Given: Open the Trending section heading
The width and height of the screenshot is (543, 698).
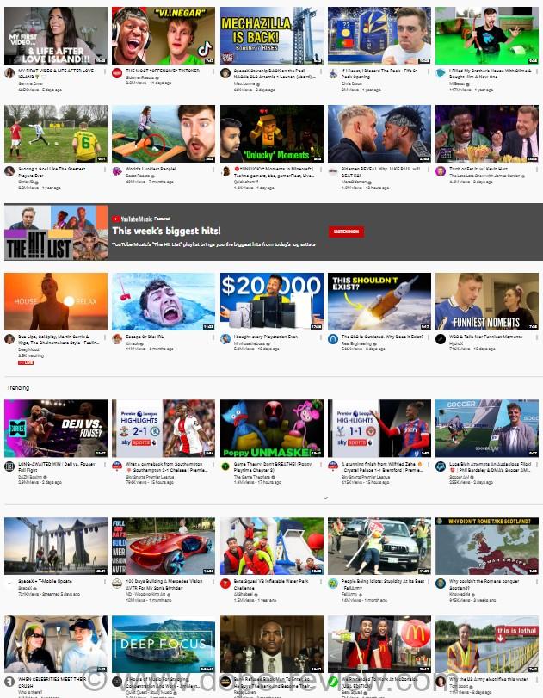Looking at the screenshot, I should (17, 388).
